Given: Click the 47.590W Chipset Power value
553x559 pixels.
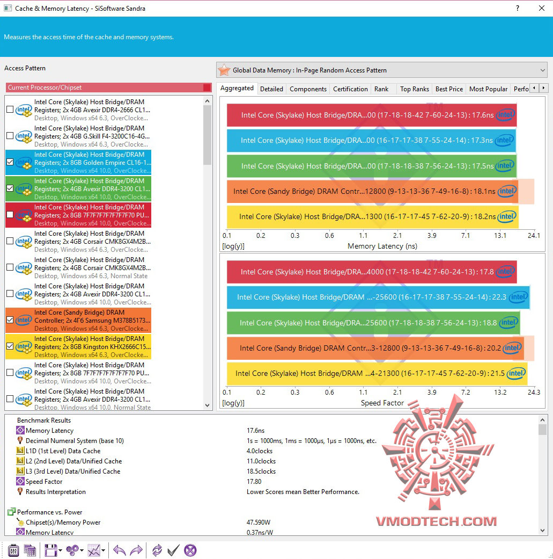Looking at the screenshot, I should 259,522.
